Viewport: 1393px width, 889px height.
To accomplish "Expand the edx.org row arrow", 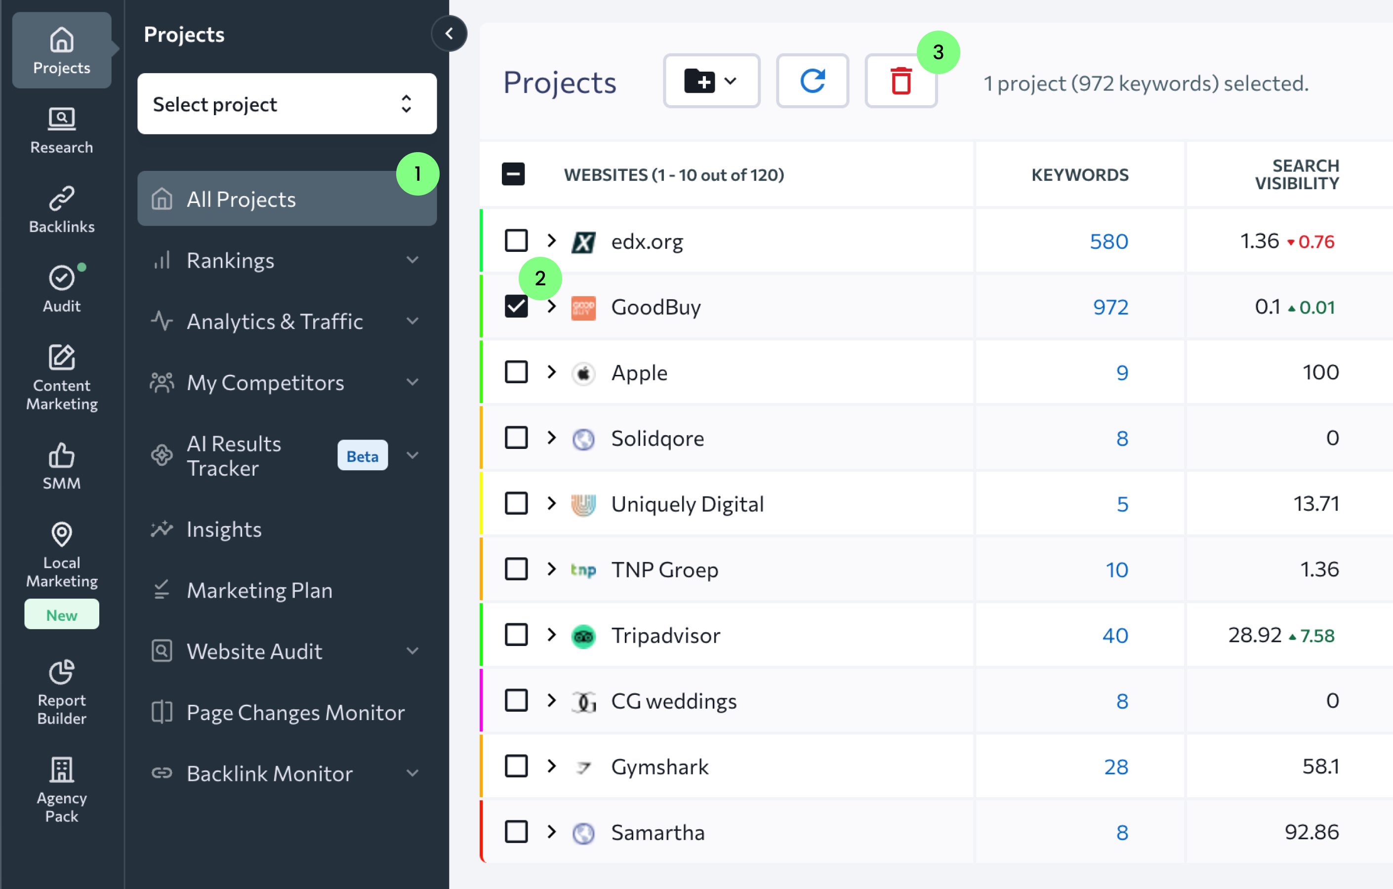I will 551,241.
